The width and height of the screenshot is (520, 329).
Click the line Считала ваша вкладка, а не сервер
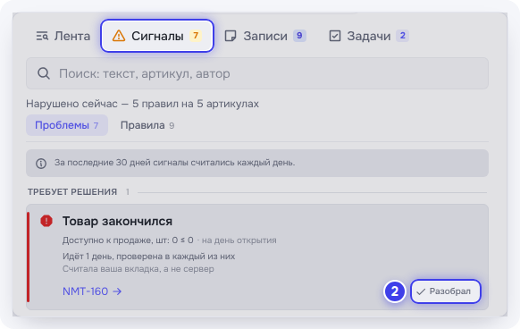click(138, 269)
